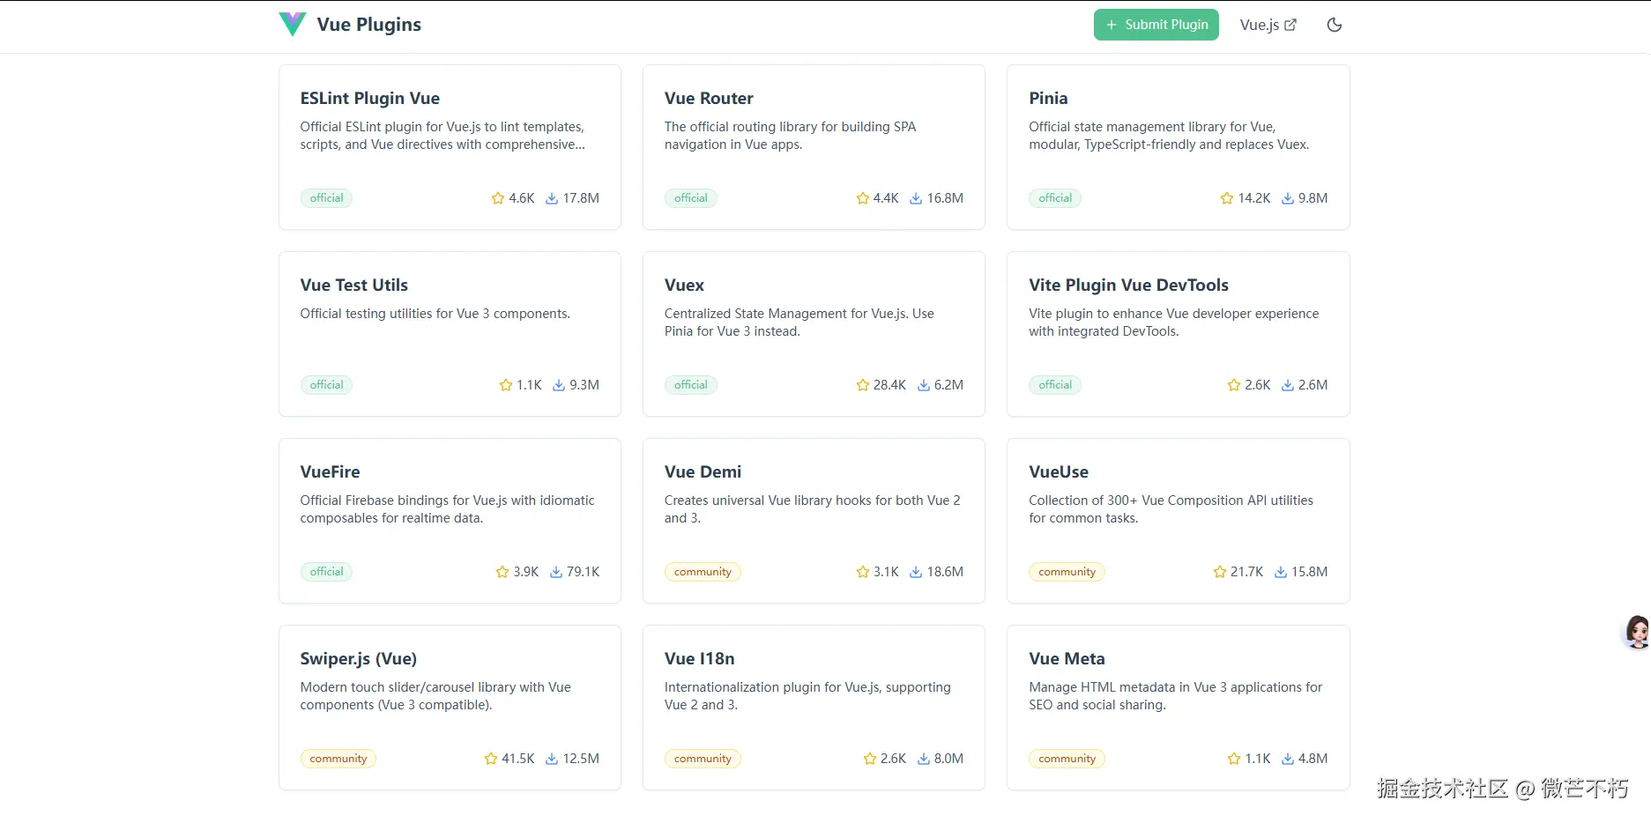The height and width of the screenshot is (823, 1651).
Task: Click the download icon on the Vue Router card
Action: coord(916,198)
